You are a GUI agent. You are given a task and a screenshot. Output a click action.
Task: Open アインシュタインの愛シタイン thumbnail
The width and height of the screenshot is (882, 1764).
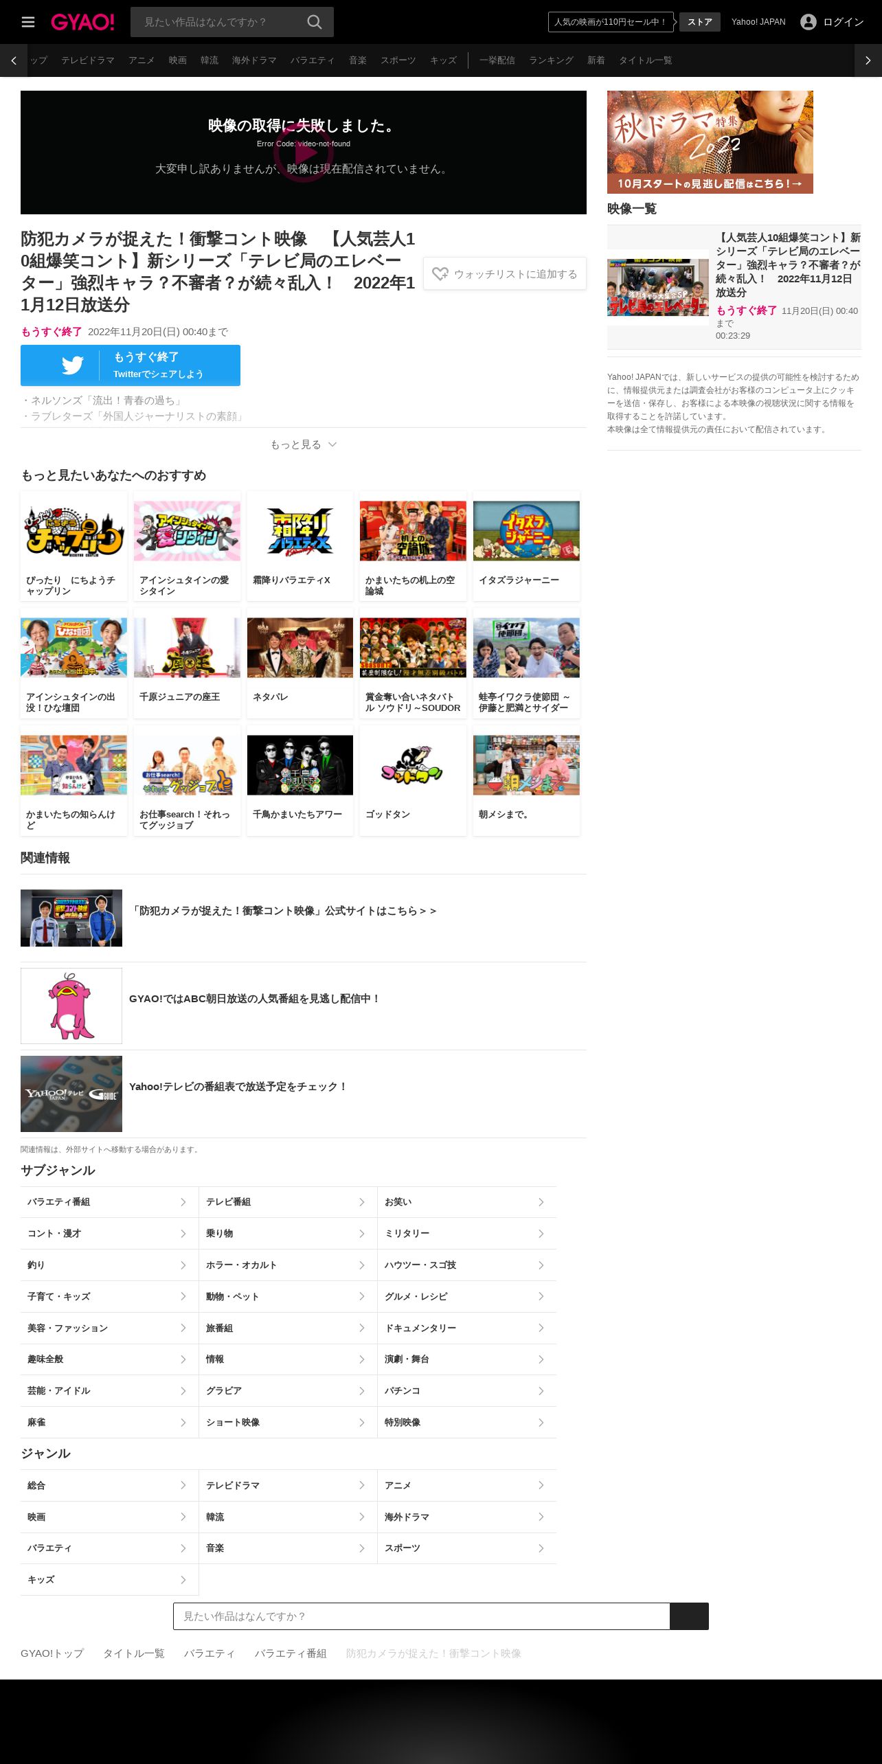(x=187, y=531)
